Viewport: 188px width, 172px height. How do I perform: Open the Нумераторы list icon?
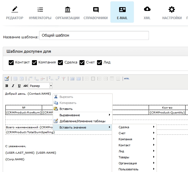click(40, 13)
